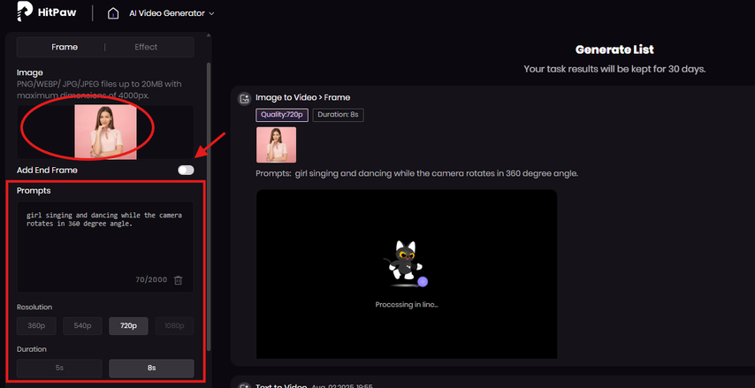
Task: Click the processing video preview area
Action: click(x=407, y=274)
